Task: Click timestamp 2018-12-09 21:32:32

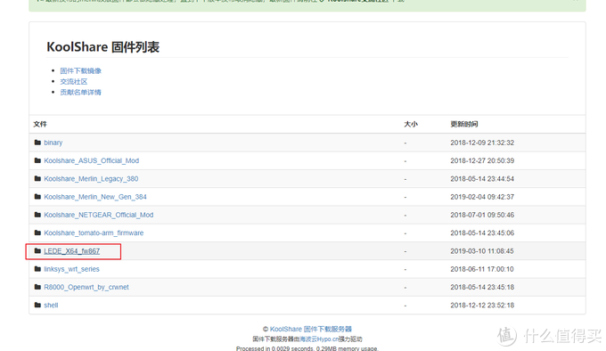Action: coord(482,143)
